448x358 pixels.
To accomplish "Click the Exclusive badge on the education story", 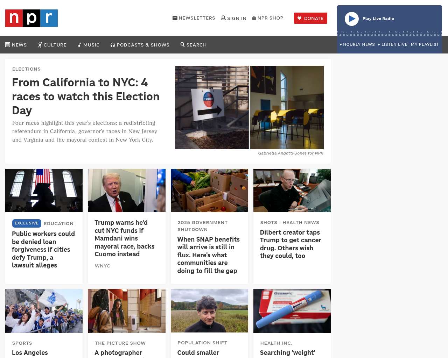I will point(27,223).
